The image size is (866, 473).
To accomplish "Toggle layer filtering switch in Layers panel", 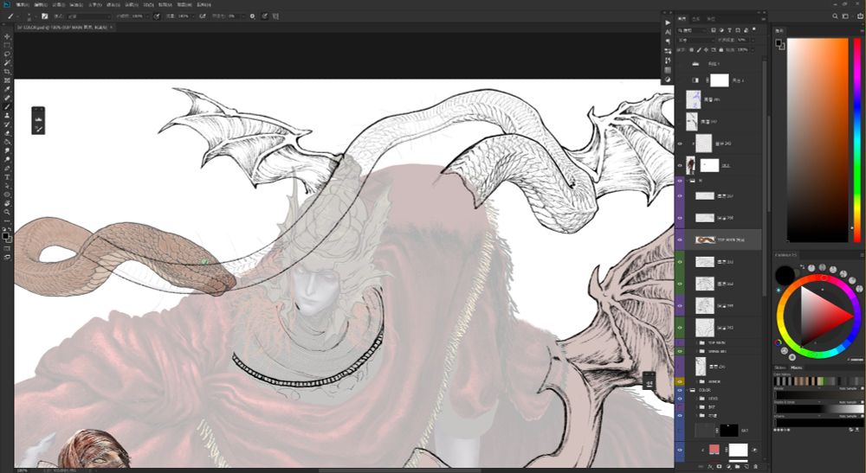I will pyautogui.click(x=754, y=29).
